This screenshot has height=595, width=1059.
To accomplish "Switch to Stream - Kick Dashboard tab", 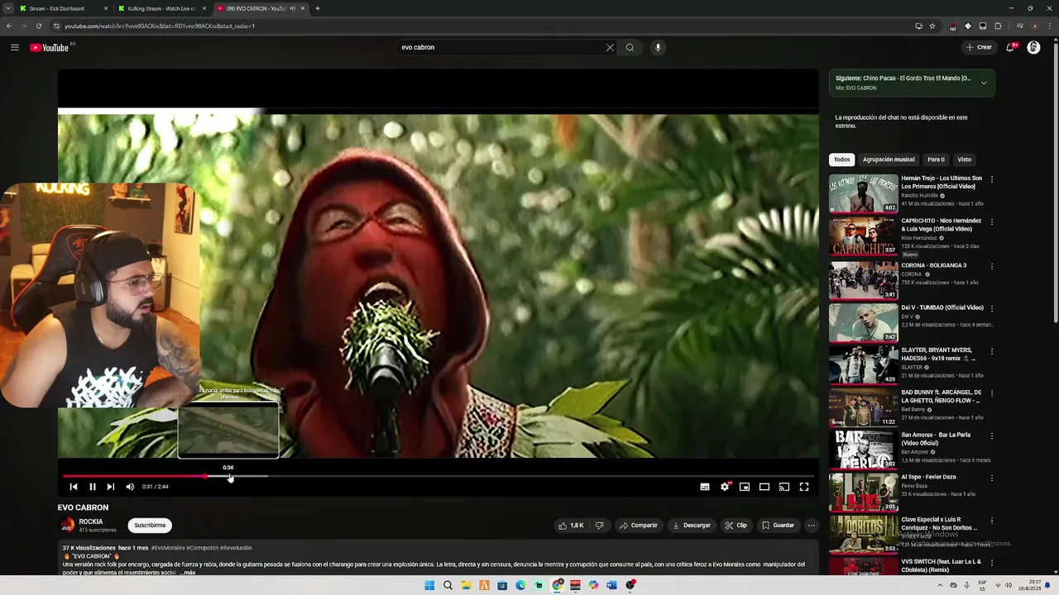I will pyautogui.click(x=61, y=8).
